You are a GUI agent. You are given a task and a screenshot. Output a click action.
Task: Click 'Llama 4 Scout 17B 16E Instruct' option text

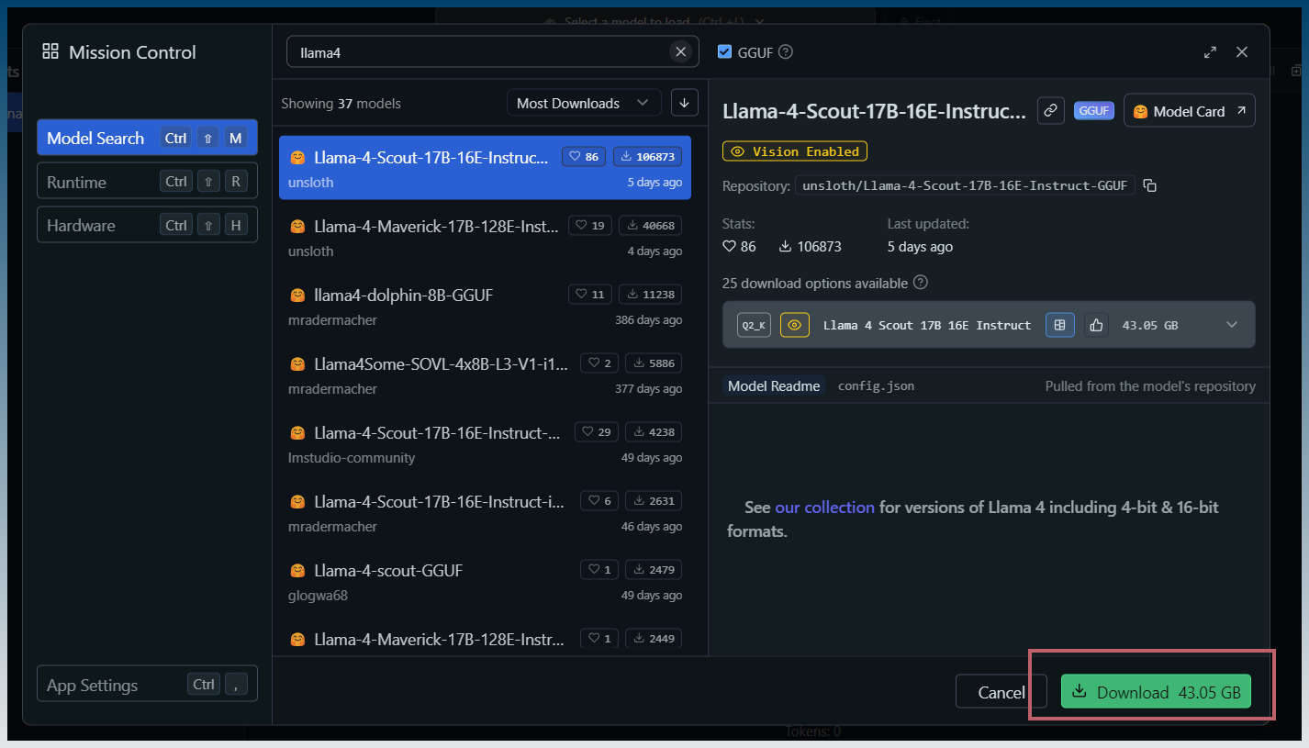(927, 325)
